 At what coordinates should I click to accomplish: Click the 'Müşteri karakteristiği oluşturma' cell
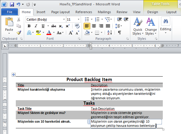41,89
